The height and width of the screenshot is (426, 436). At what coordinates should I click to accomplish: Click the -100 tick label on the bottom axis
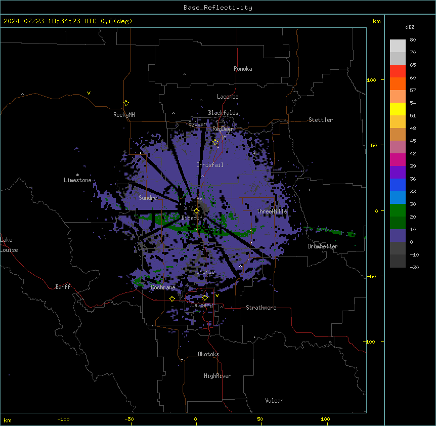click(x=63, y=419)
